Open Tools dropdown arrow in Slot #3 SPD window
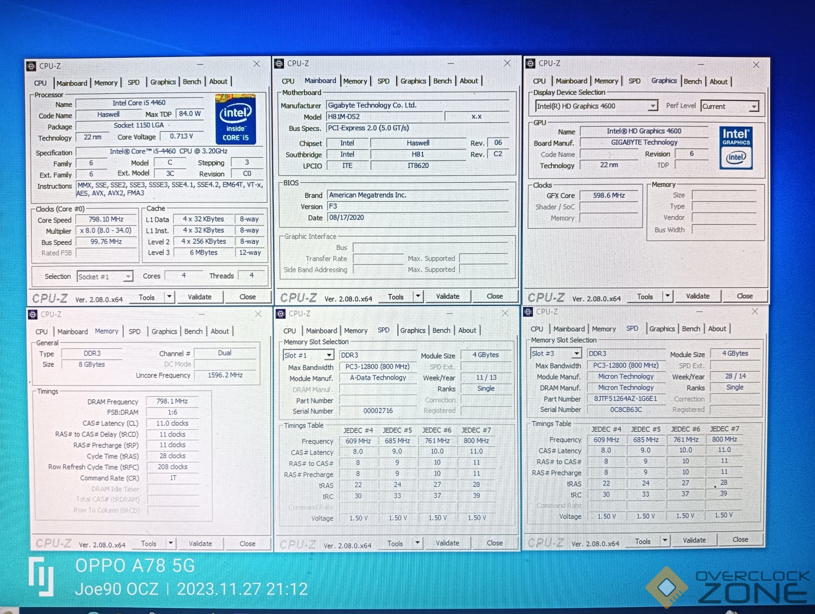This screenshot has height=614, width=815. [x=665, y=540]
